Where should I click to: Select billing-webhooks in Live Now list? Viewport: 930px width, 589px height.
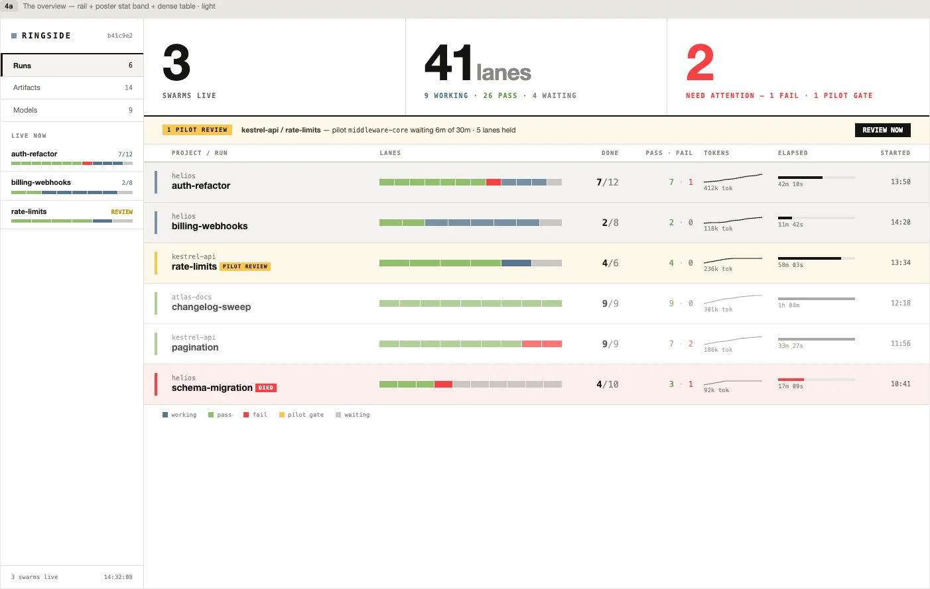(x=72, y=186)
